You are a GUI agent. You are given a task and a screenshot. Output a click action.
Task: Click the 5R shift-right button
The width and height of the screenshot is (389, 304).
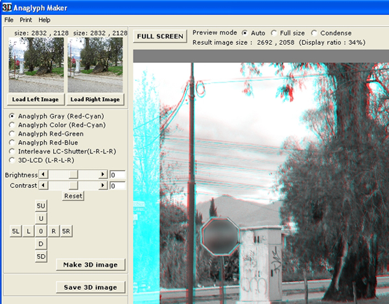[66, 231]
